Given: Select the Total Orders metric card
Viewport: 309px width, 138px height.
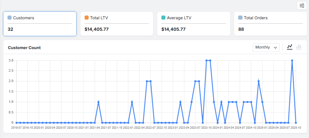Looking at the screenshot, I should pyautogui.click(x=270, y=24).
